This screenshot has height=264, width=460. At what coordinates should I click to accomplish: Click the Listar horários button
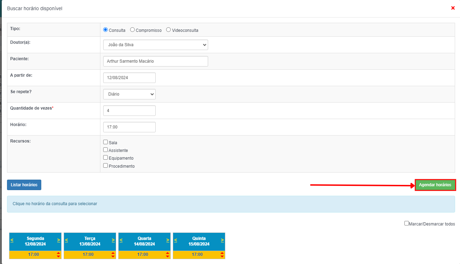[x=24, y=185]
